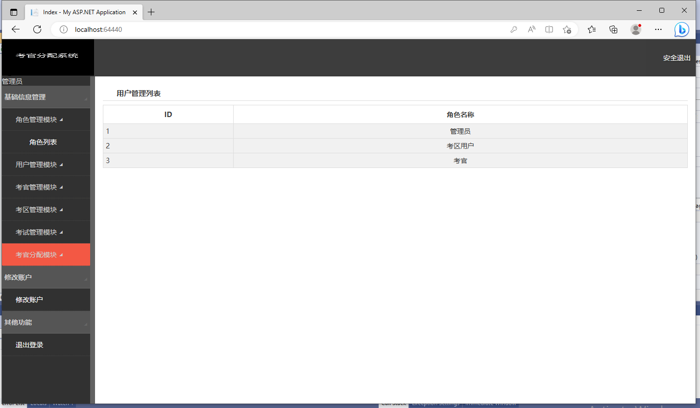
Task: Expand the 考区管理模块 menu
Action: coord(46,210)
